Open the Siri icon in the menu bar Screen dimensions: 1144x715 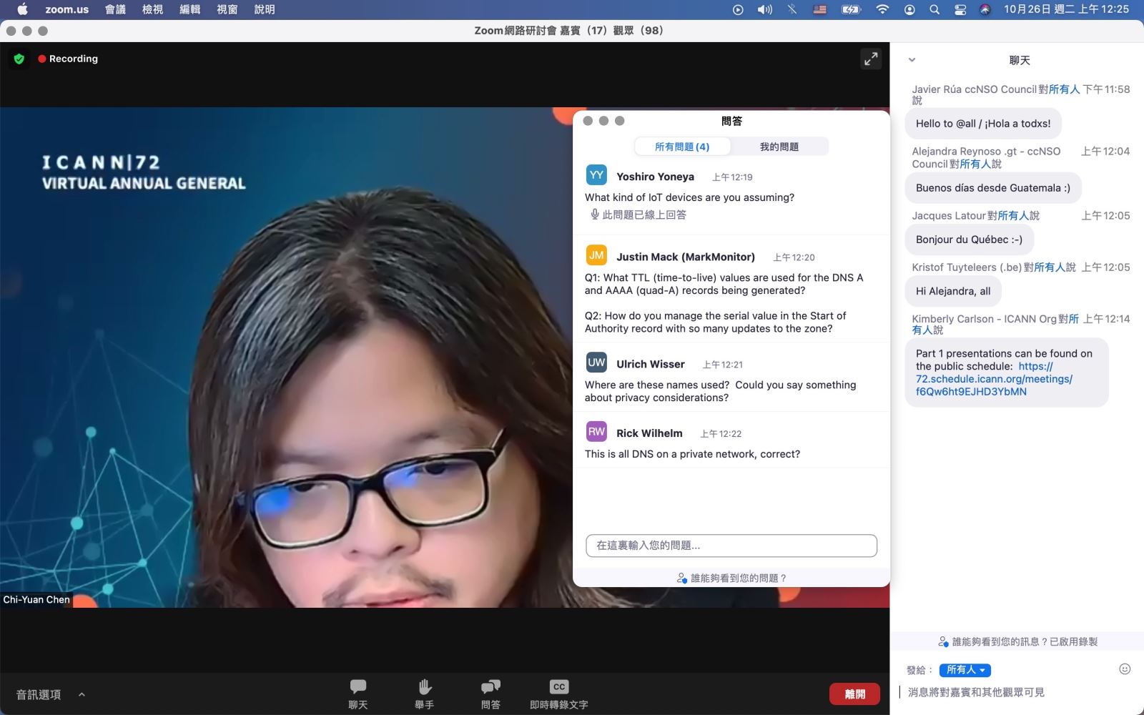point(985,9)
